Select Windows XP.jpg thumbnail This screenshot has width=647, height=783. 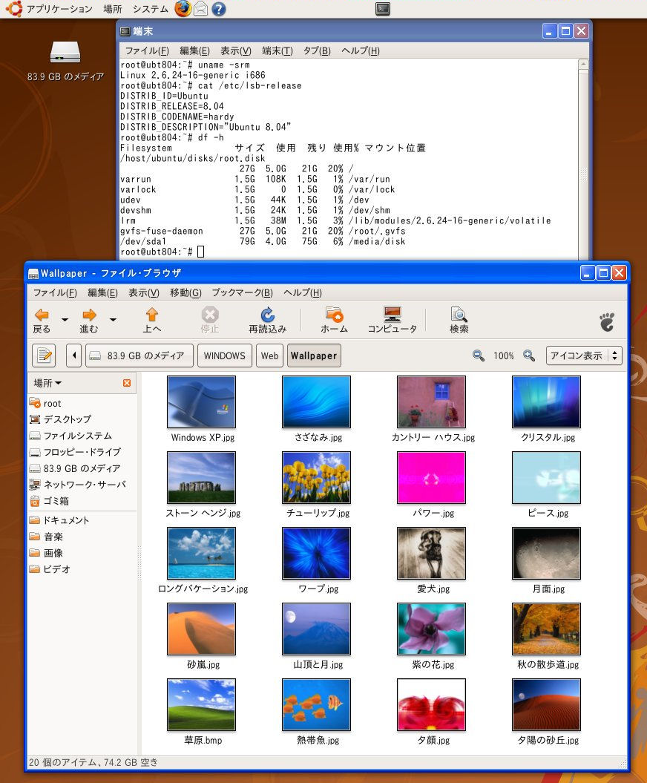pyautogui.click(x=201, y=402)
